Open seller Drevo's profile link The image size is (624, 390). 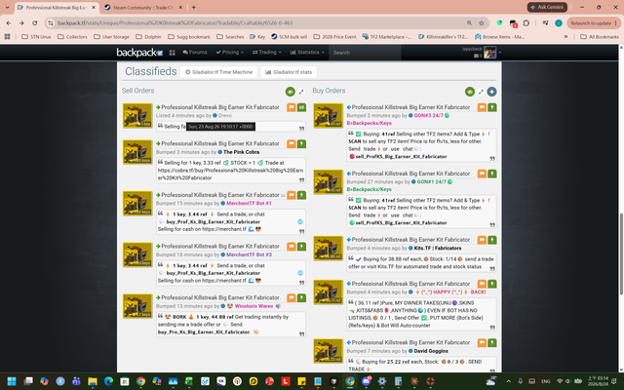click(225, 115)
